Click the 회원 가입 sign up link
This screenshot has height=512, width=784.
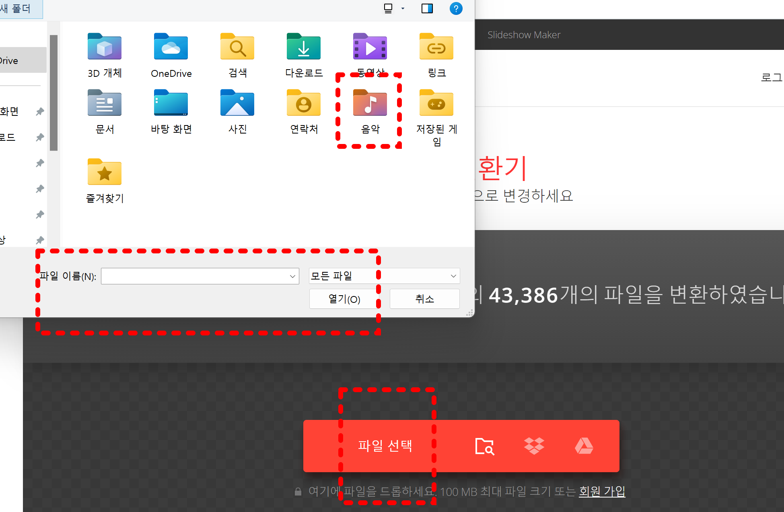point(602,491)
